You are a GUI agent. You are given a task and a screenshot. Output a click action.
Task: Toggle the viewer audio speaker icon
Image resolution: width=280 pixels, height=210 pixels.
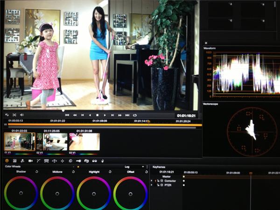(x=22, y=115)
